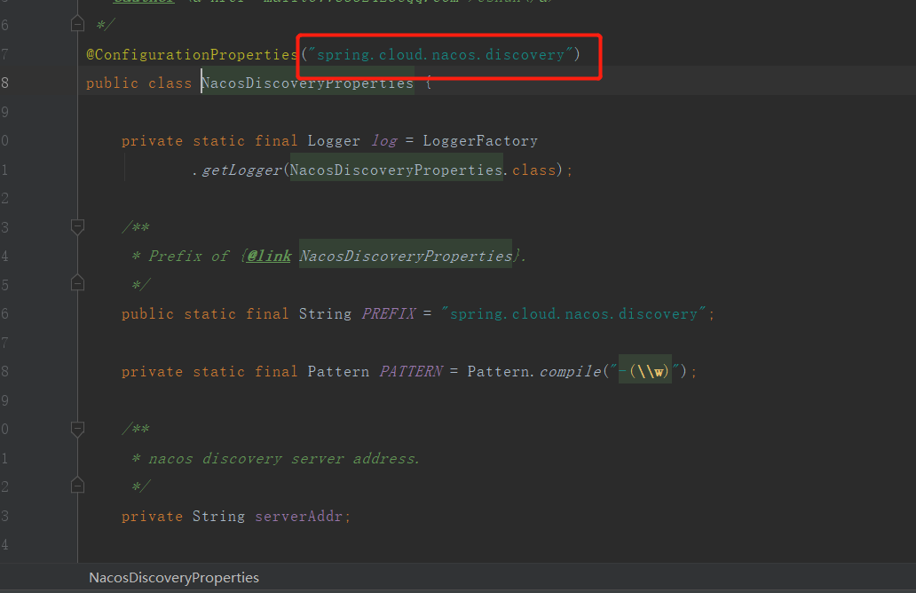Click NacosDiscoveryProperties breadcrumb at editor bottom
The image size is (916, 593).
(x=174, y=577)
